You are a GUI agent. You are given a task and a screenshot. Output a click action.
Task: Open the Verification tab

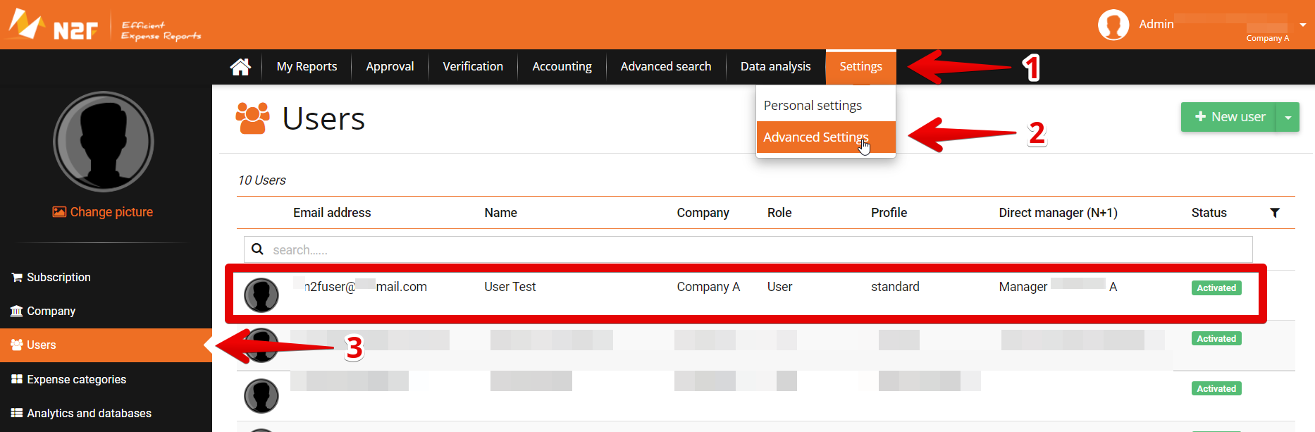473,67
